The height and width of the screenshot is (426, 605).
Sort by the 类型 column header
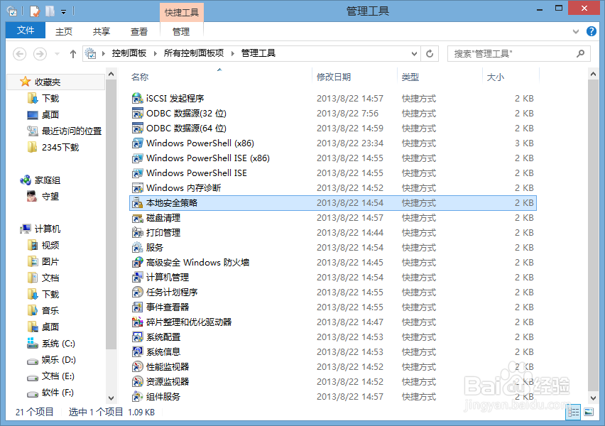tap(410, 77)
